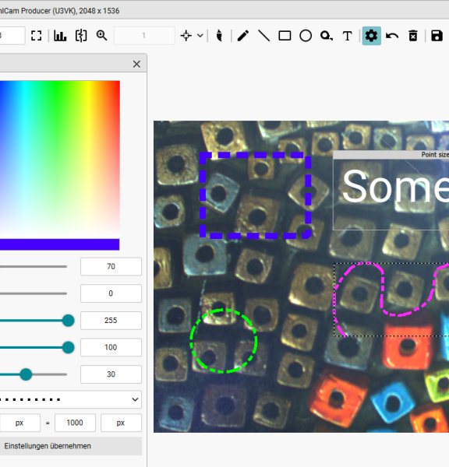The width and height of the screenshot is (449, 467).
Task: Click the slider handle set to 30
Action: (26, 374)
